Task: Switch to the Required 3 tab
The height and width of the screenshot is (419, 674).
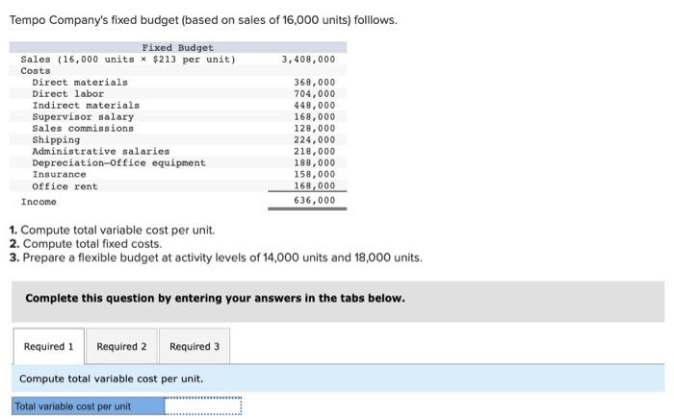Action: [194, 346]
